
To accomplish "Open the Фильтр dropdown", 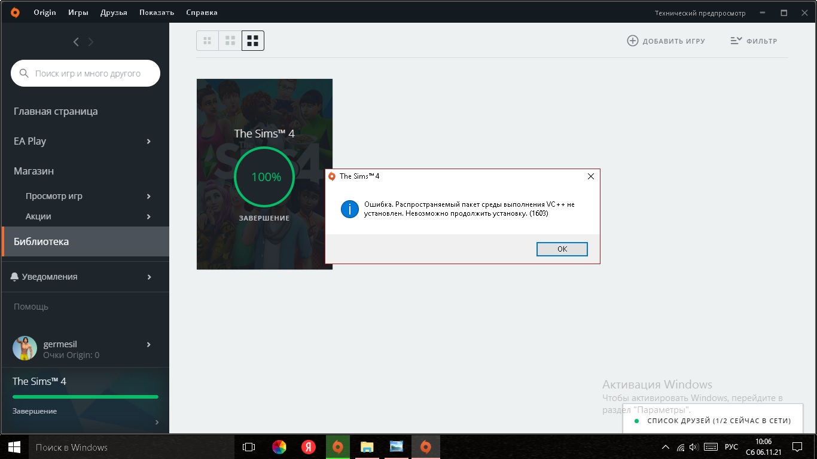I will click(x=754, y=41).
